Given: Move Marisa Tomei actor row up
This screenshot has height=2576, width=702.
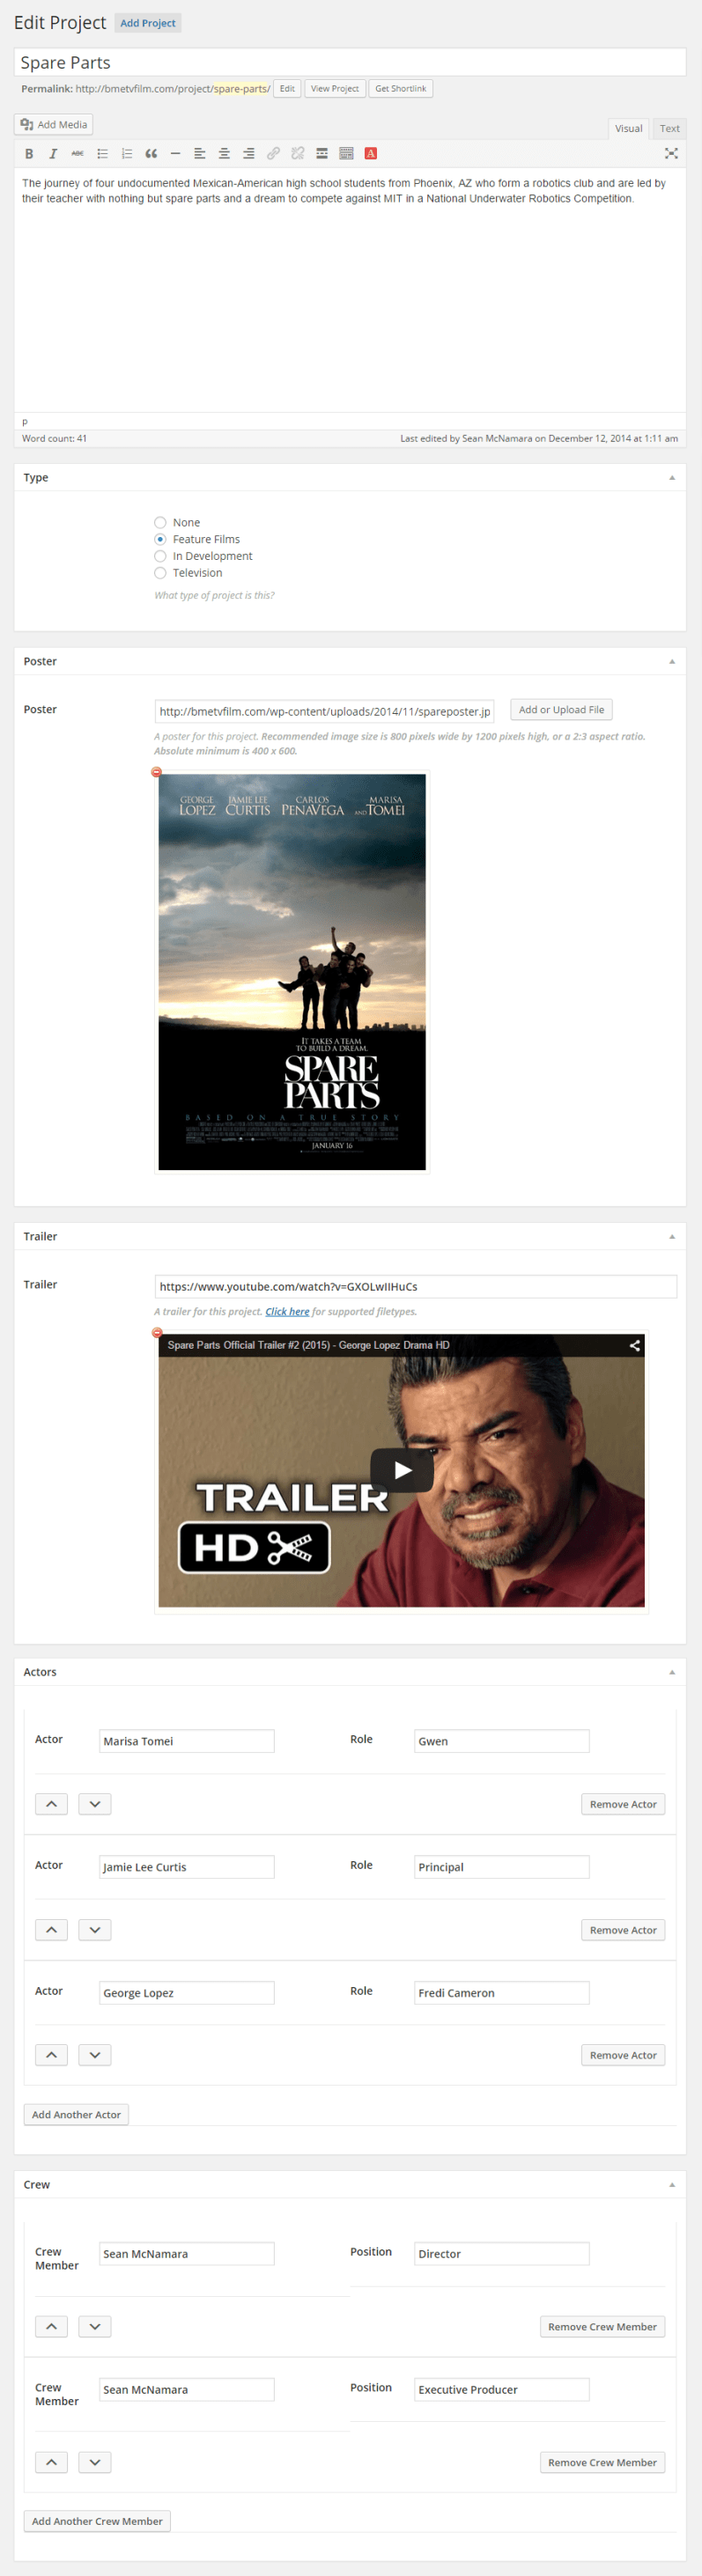Looking at the screenshot, I should 51,1804.
